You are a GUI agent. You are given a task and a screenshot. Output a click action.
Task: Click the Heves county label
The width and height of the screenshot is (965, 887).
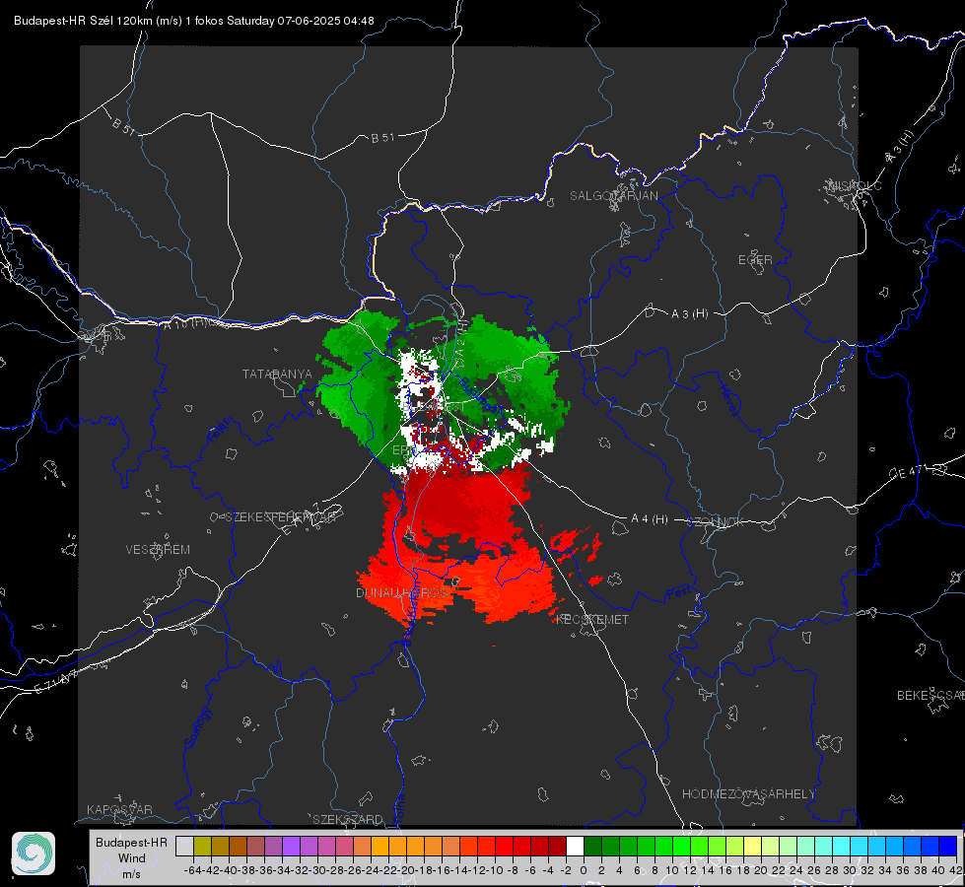(x=729, y=401)
